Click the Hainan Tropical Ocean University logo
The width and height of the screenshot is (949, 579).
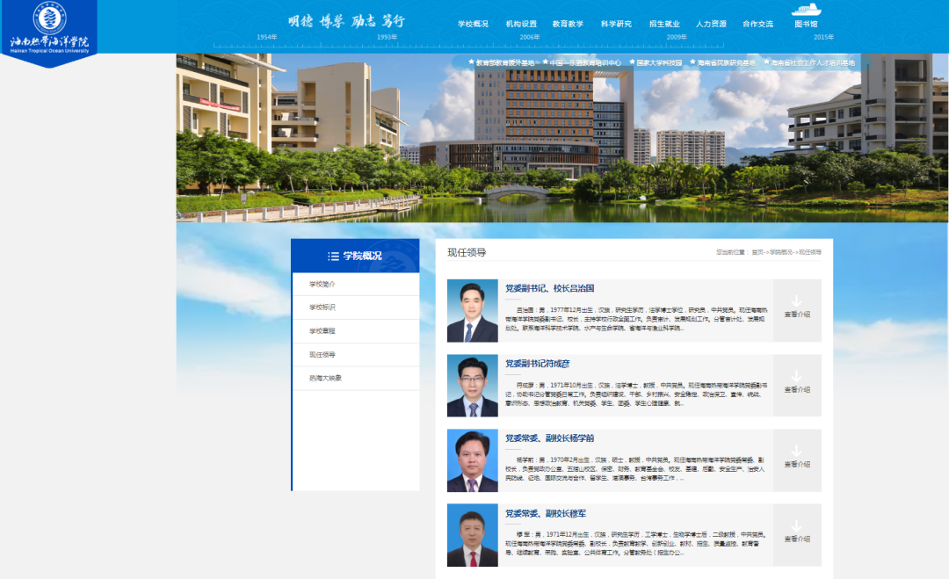click(48, 29)
